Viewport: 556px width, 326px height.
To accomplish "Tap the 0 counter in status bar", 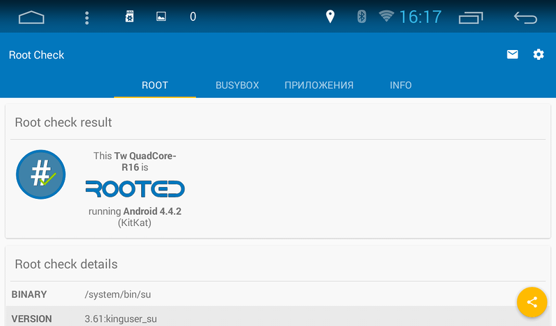I will point(193,17).
